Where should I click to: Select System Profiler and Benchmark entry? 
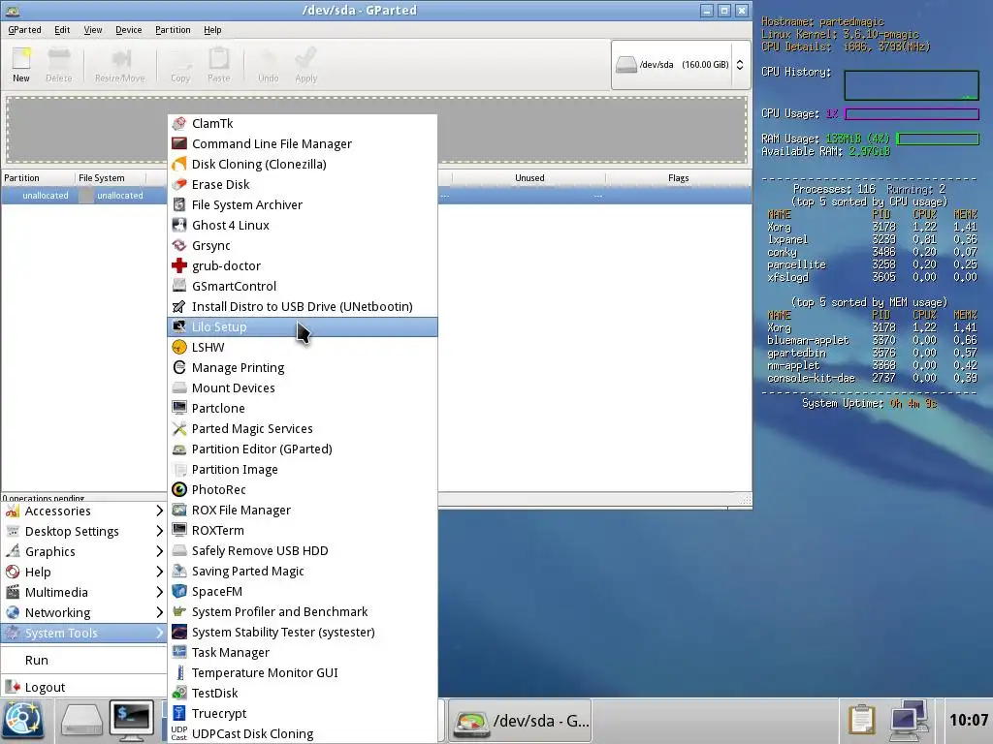click(x=303, y=612)
